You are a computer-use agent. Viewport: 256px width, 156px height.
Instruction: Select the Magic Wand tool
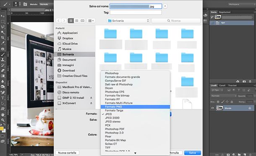3,32
